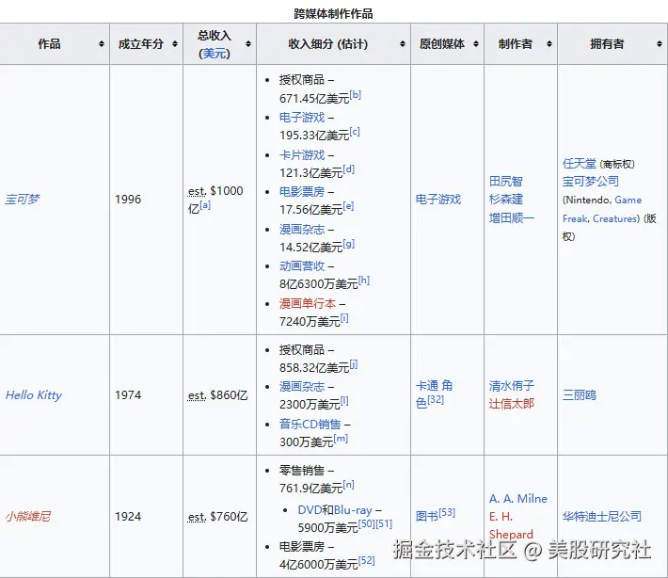Open reference [52] after 4亿6000万美元
This screenshot has width=668, height=578.
tap(367, 561)
